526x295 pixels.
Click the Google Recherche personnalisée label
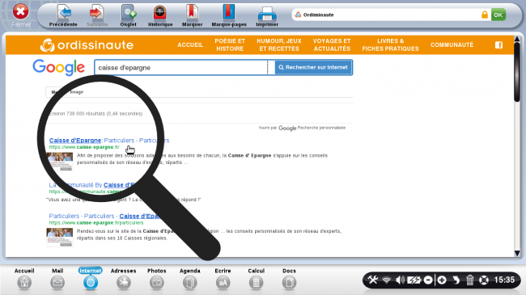[x=312, y=128]
